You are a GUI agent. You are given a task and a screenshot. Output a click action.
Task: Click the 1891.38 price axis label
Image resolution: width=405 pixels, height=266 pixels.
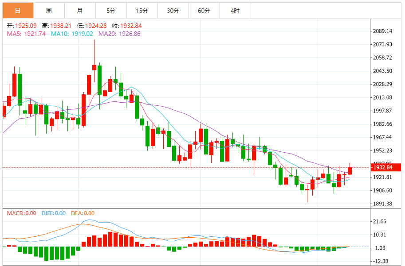pos(382,204)
